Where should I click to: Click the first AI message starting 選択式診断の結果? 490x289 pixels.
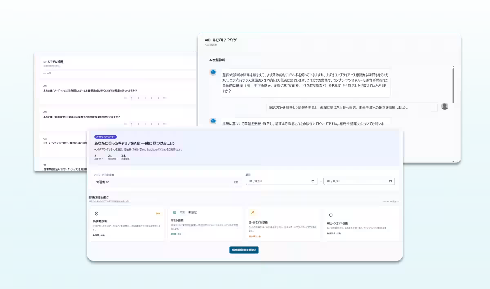(x=306, y=83)
